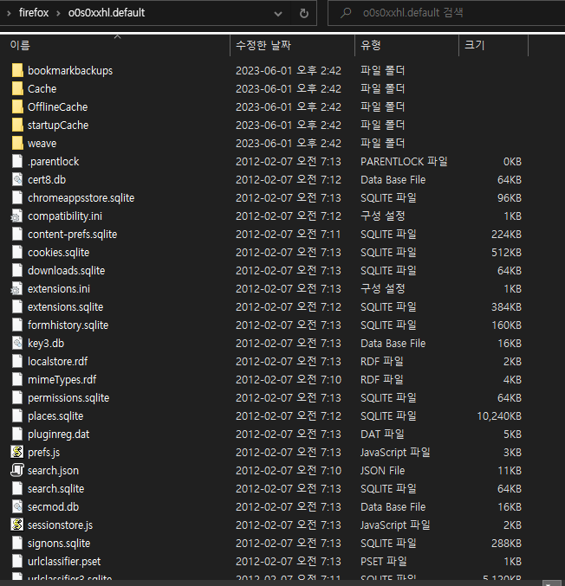Click the 288KB size value
This screenshot has width=565, height=586.
coord(506,544)
